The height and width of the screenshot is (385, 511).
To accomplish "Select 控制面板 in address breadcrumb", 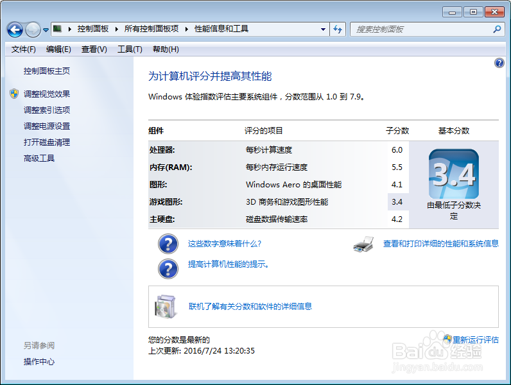I will pos(93,29).
